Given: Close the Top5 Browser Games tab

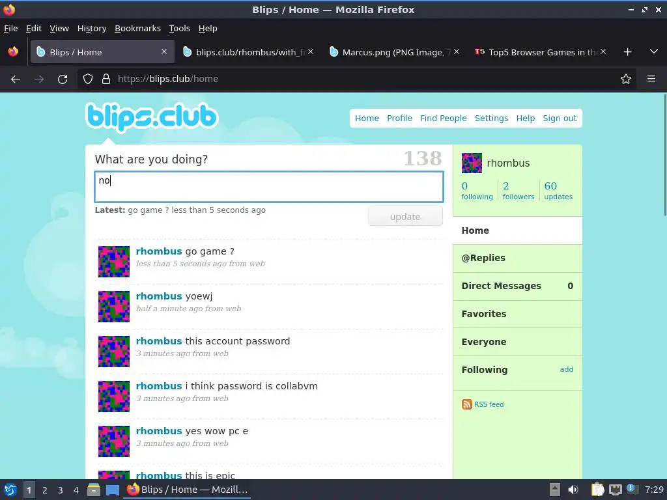Looking at the screenshot, I should (x=603, y=51).
